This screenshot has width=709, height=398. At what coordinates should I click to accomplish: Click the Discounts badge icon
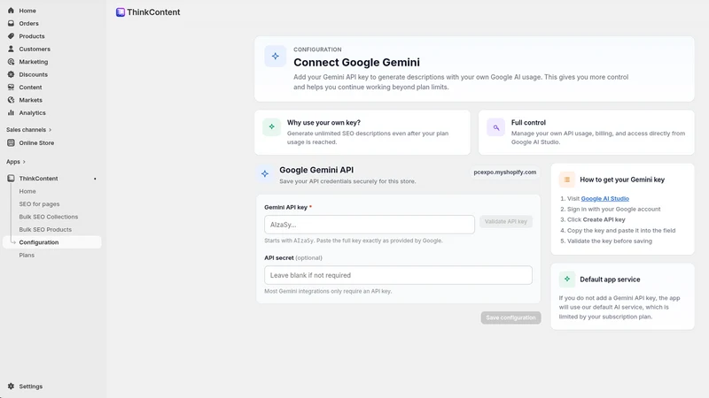click(11, 74)
